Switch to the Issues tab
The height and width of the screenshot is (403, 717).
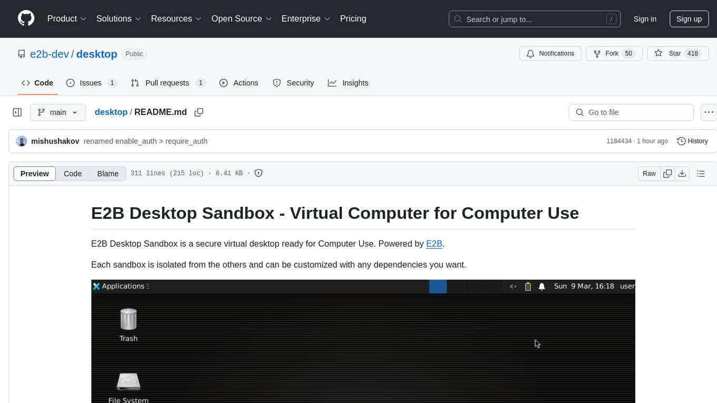(91, 83)
